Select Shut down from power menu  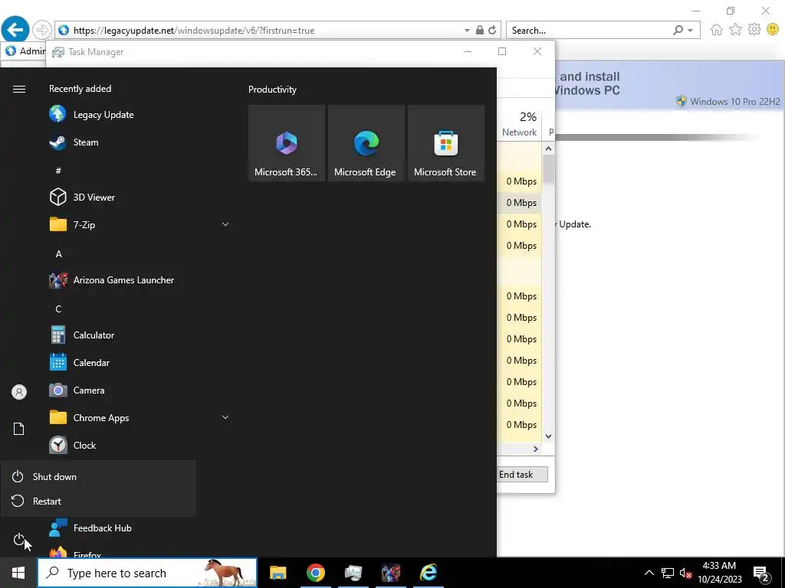99,476
